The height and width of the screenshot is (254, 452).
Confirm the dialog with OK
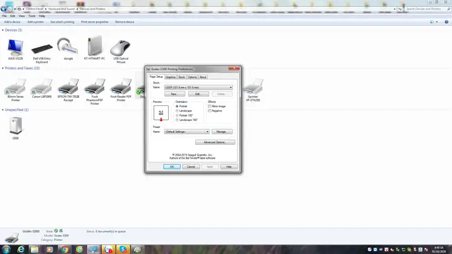172,167
